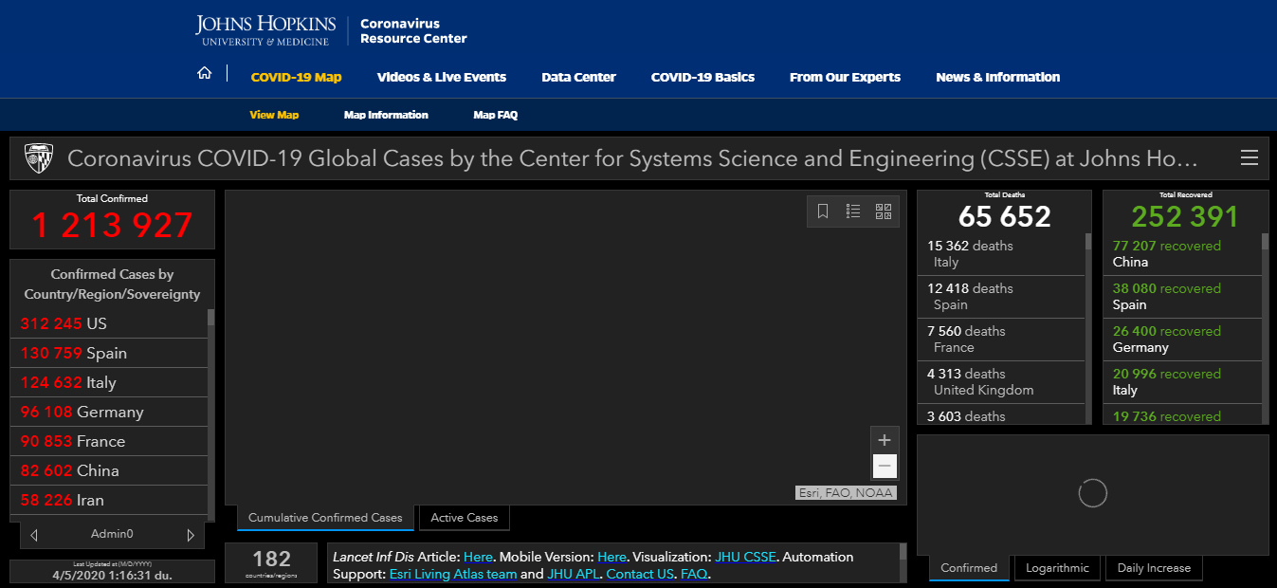Click Esri, FAO, NOAA map attribution
Screen dimensions: 1277x588
(x=846, y=493)
